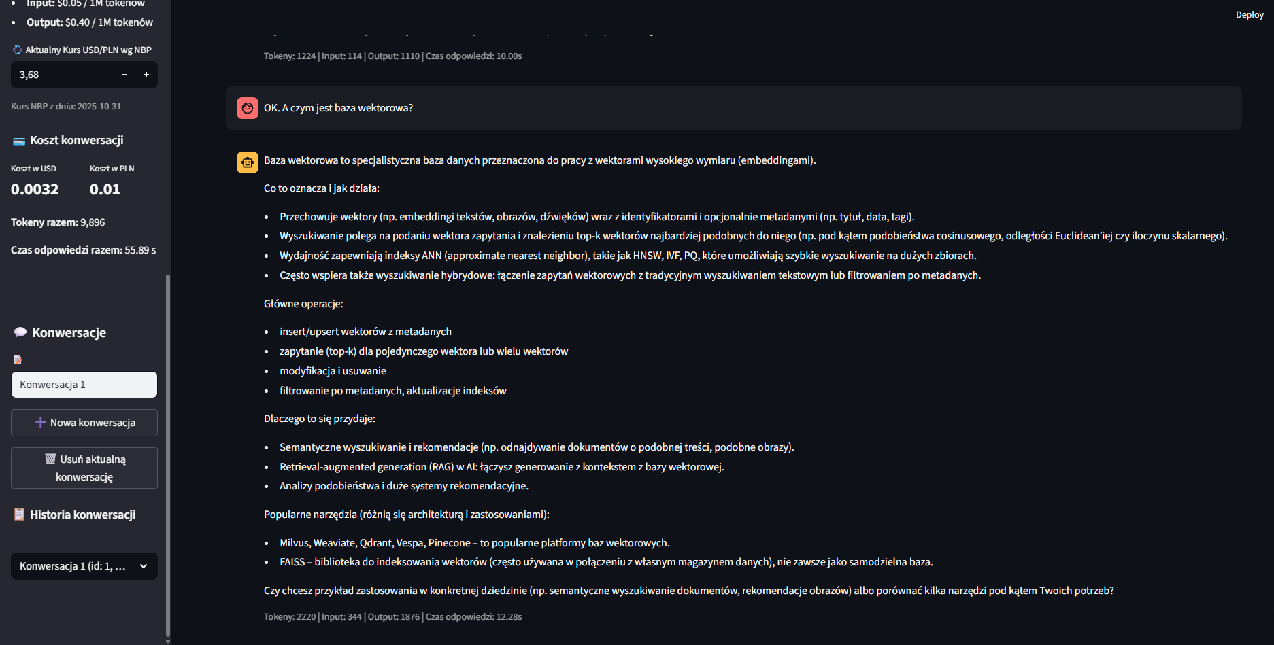Click the plus icon on Nowa konwersacja
The height and width of the screenshot is (645, 1274).
click(x=40, y=423)
